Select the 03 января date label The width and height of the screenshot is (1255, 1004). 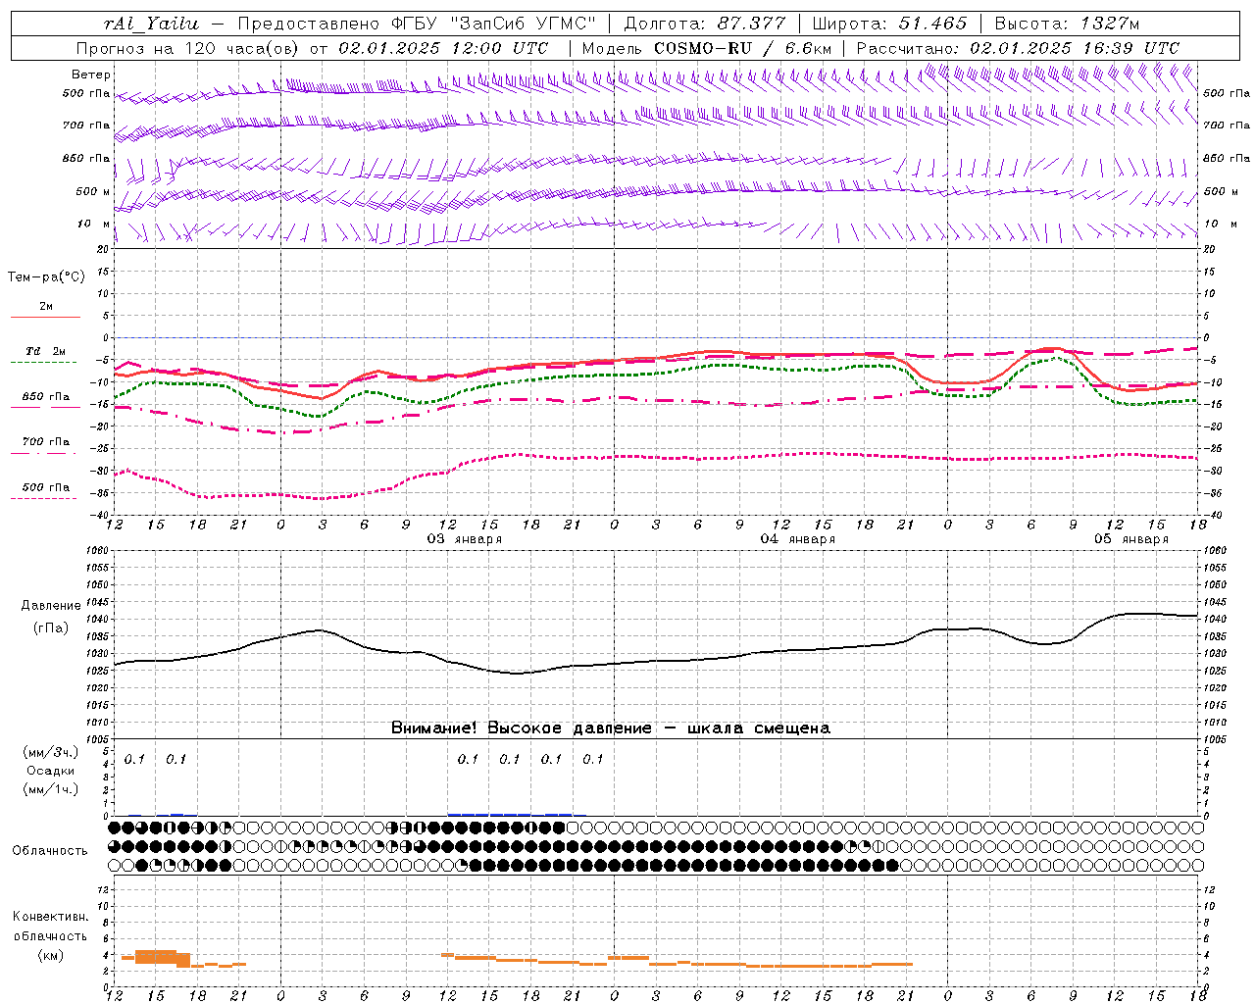[x=465, y=539]
